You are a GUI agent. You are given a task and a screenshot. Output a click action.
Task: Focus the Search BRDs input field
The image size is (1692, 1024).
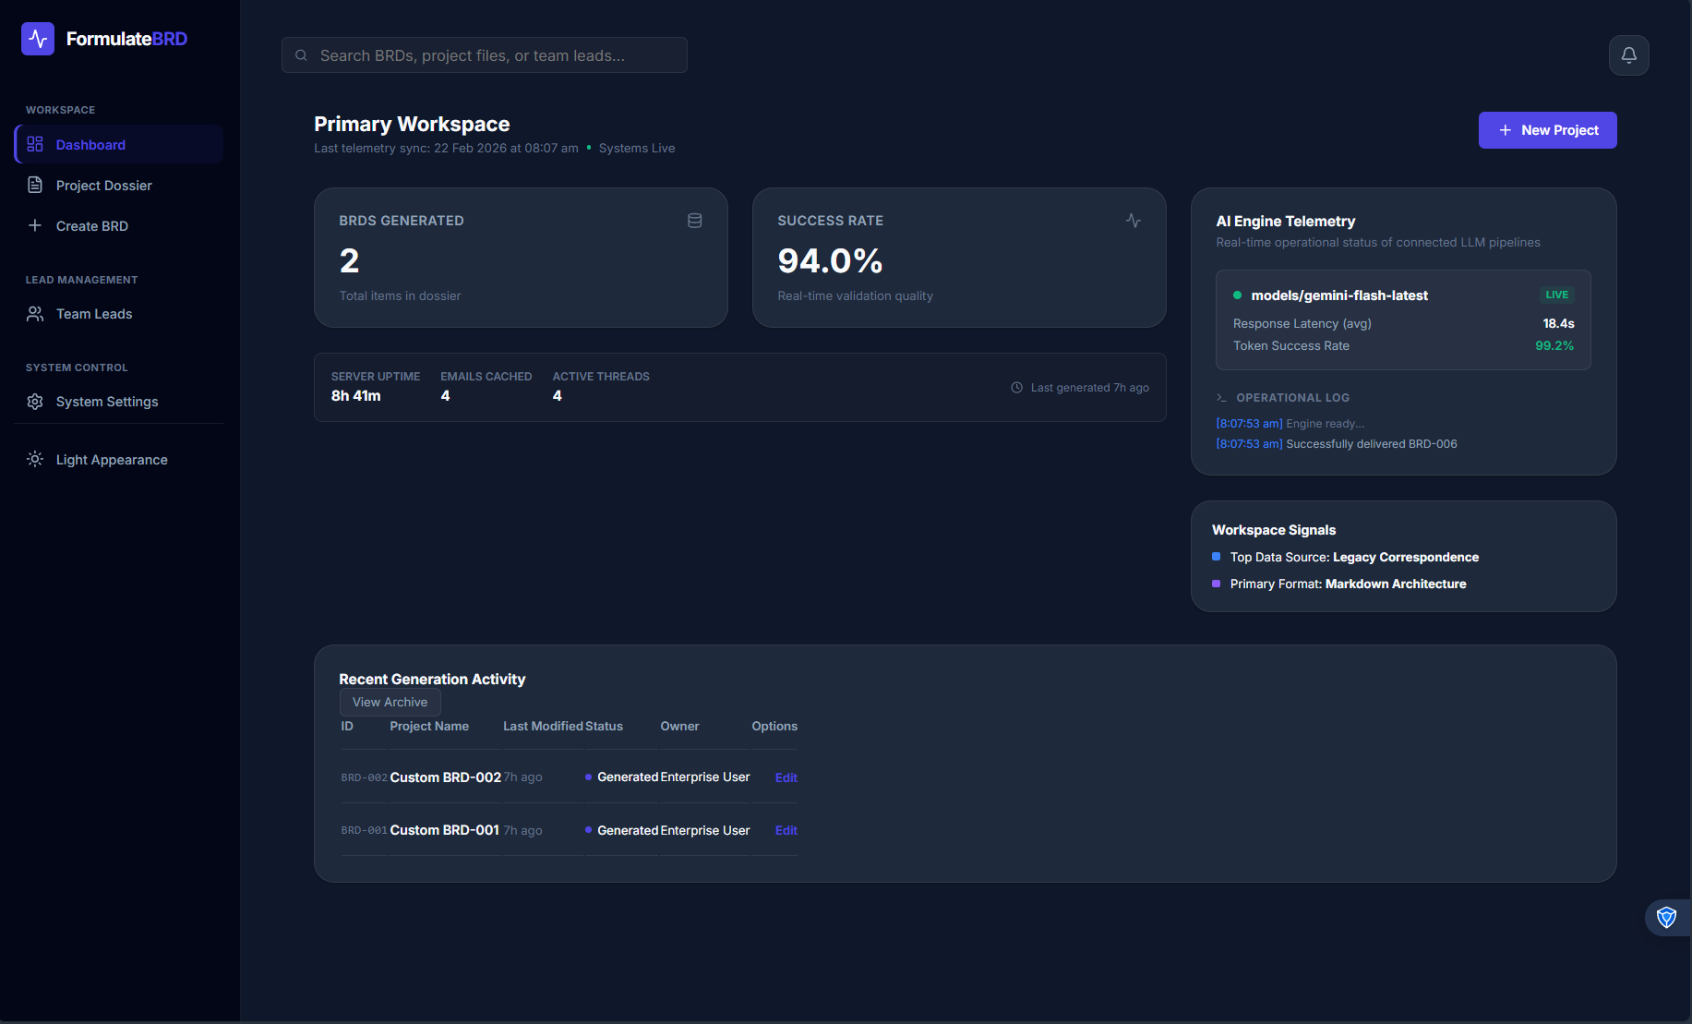pos(485,55)
